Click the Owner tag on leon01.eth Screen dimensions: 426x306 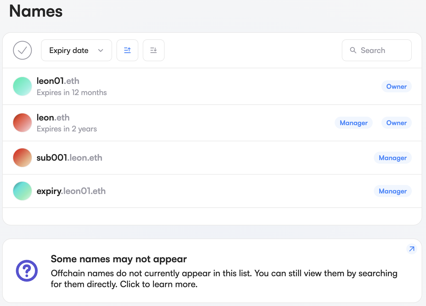point(396,86)
